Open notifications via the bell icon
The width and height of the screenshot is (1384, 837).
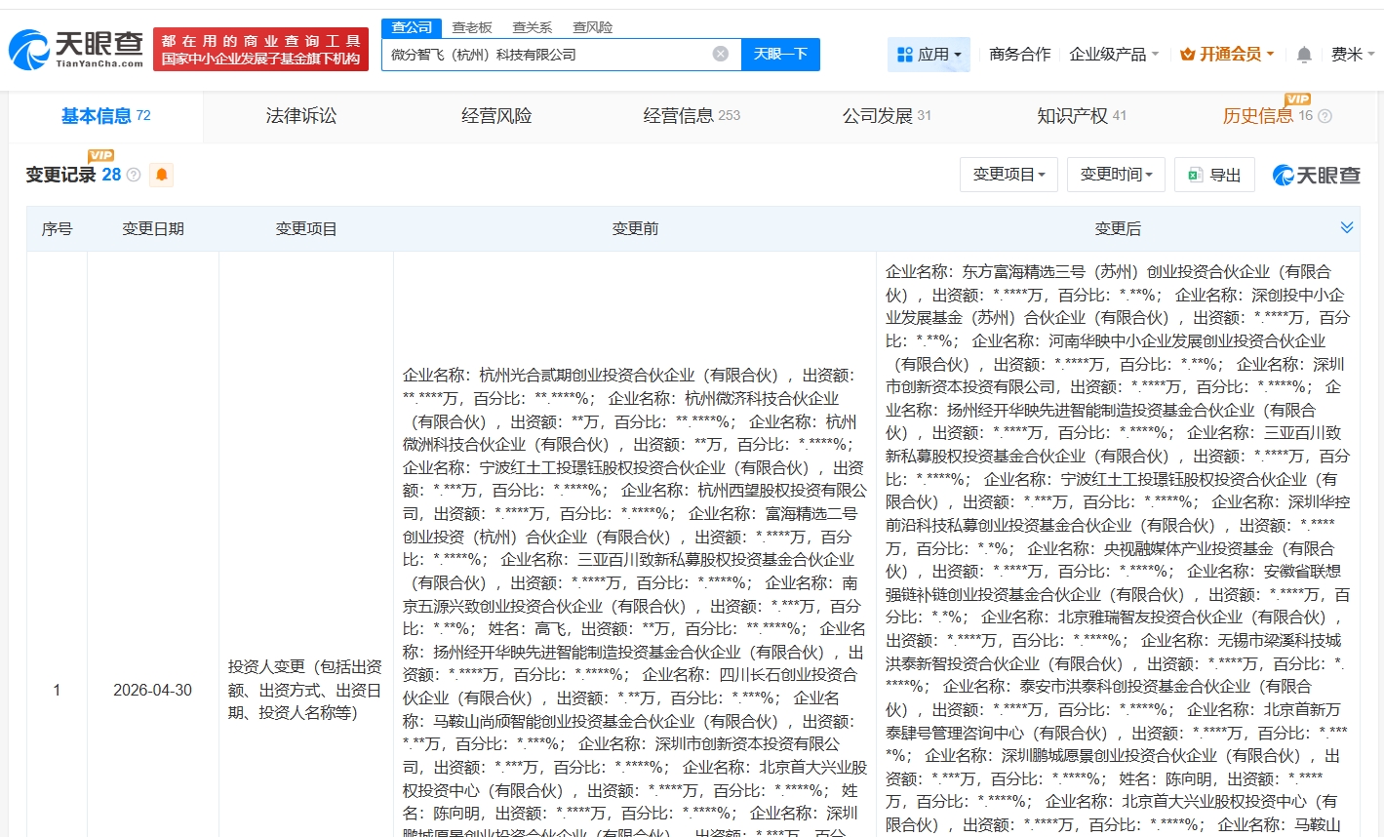pyautogui.click(x=1304, y=55)
